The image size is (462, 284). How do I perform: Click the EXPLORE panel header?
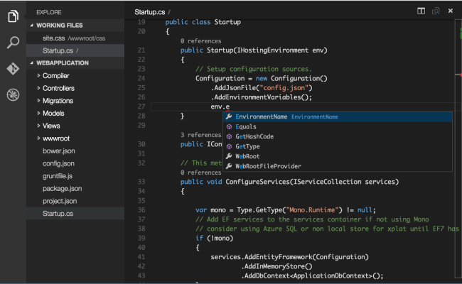click(49, 12)
